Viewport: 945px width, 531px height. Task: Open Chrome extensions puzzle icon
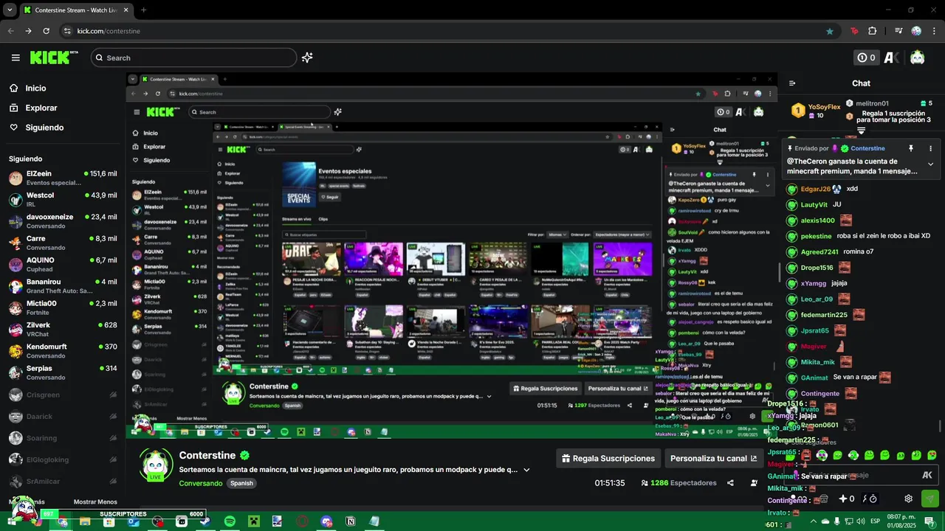pyautogui.click(x=873, y=31)
